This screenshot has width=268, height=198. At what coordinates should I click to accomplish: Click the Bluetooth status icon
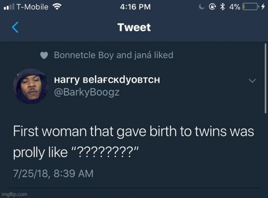pyautogui.click(x=222, y=7)
